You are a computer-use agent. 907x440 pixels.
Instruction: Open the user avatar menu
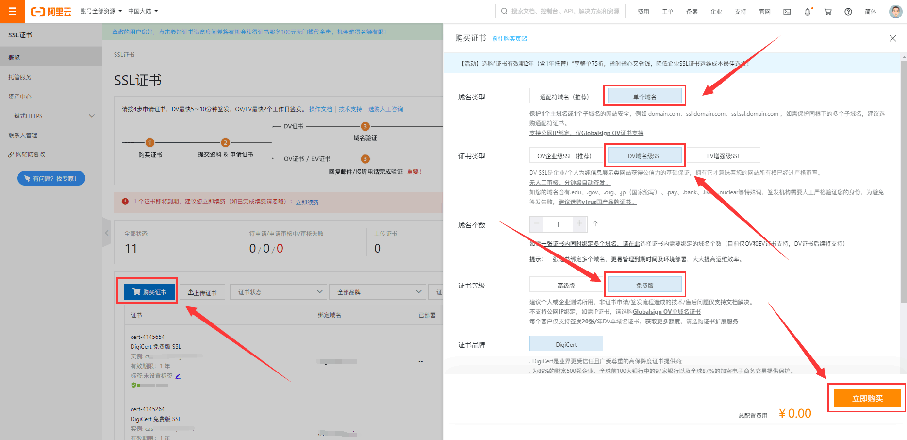point(895,11)
